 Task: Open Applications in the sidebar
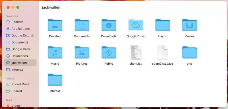[20, 29]
